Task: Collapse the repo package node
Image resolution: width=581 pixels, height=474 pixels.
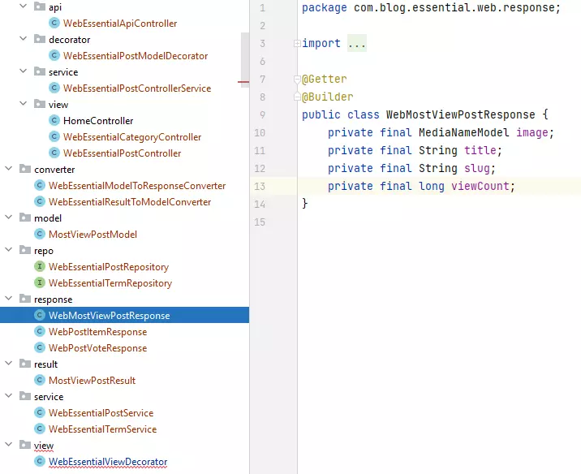Action: pos(9,251)
